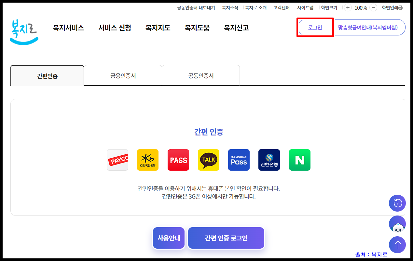Open 맞춤형급여안내(복지멤버십)
The width and height of the screenshot is (413, 261).
coord(370,27)
